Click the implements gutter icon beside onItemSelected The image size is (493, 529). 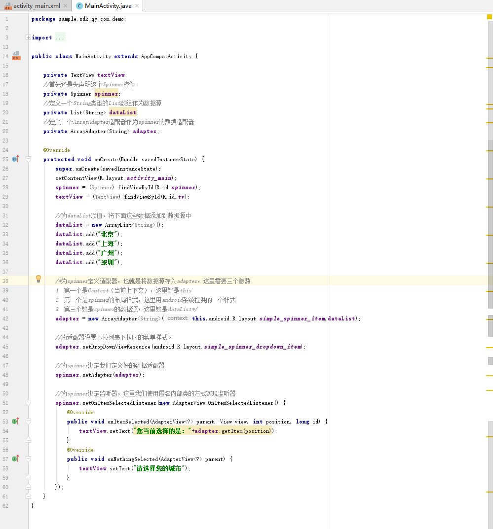(15, 421)
